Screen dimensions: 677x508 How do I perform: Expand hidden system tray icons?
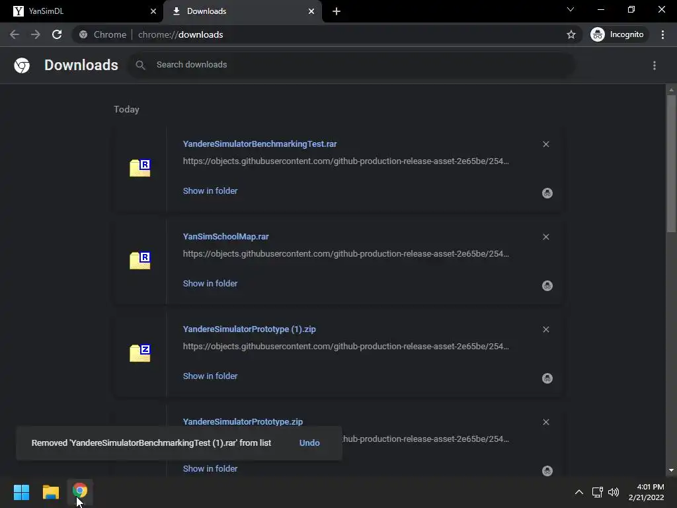(579, 492)
